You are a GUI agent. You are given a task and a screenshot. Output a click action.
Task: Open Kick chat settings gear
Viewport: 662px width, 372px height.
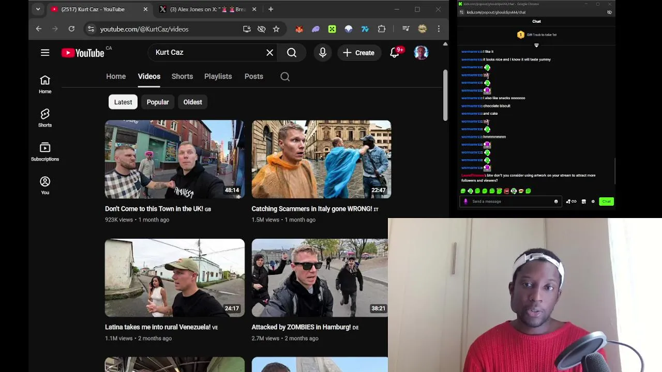[593, 202]
